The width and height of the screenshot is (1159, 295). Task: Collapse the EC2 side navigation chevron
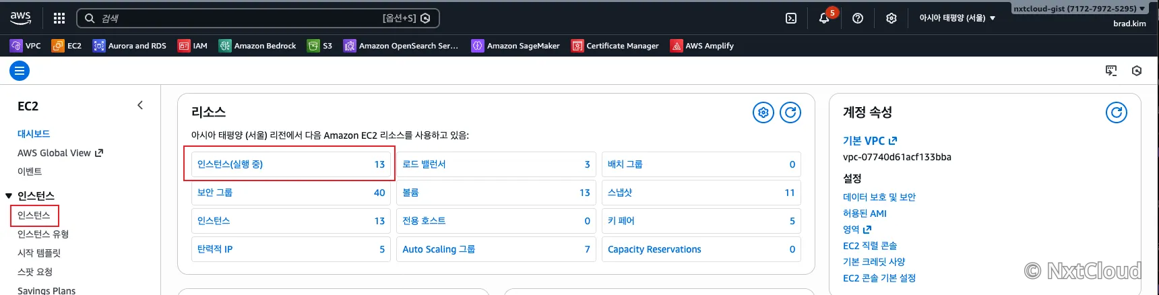coord(140,105)
